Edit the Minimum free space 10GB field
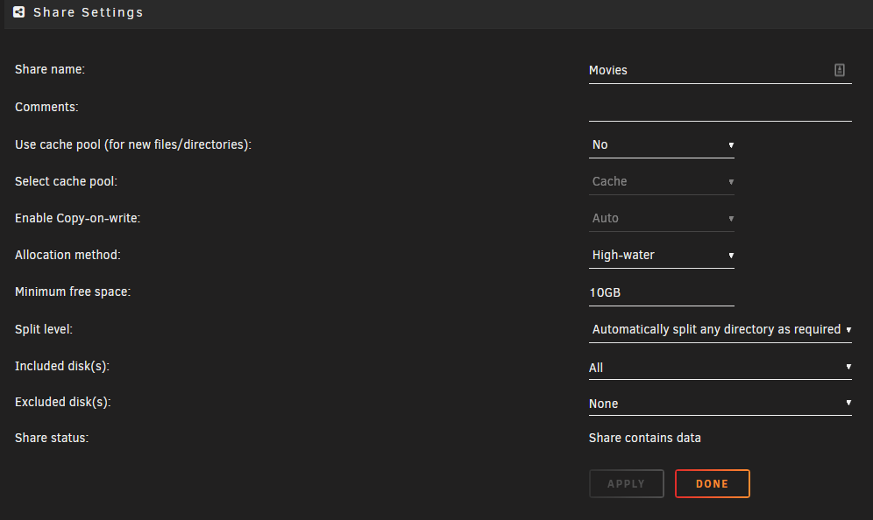 tap(662, 292)
